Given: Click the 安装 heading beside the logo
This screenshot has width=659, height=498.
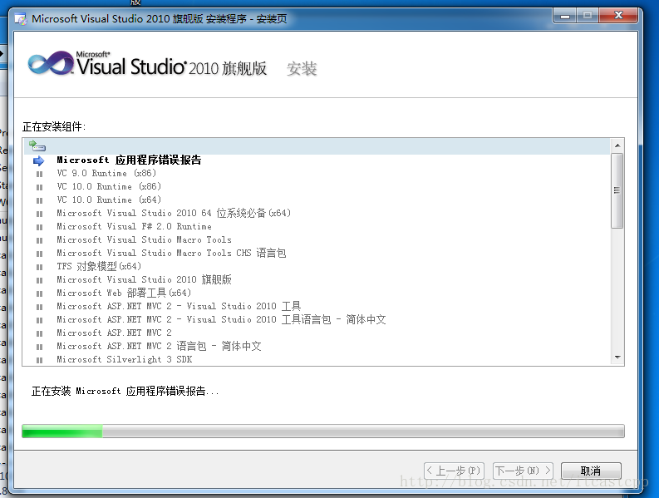Looking at the screenshot, I should [302, 68].
